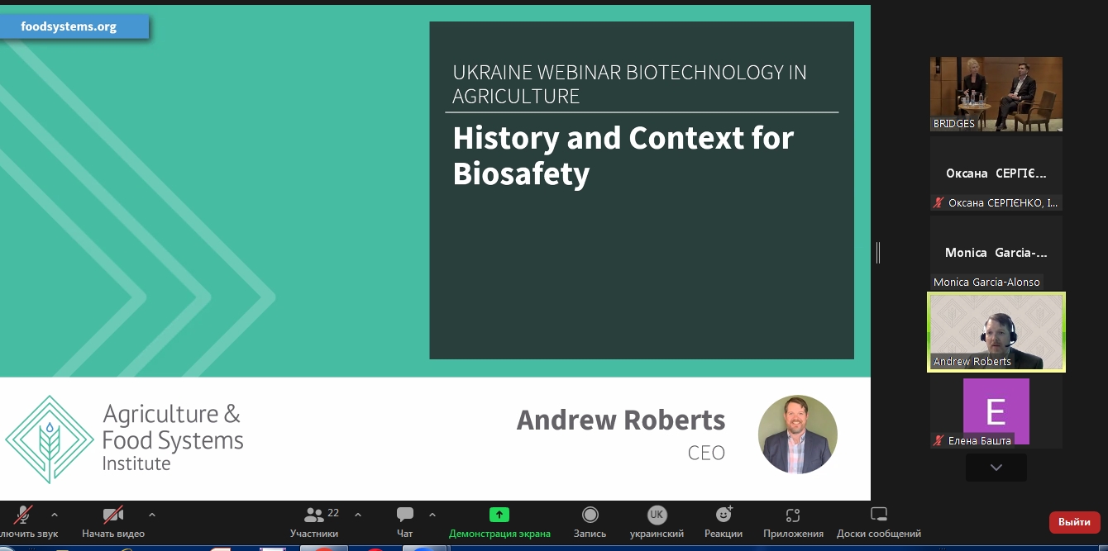Open the Чат chat panel
This screenshot has width=1108, height=551.
(x=405, y=515)
